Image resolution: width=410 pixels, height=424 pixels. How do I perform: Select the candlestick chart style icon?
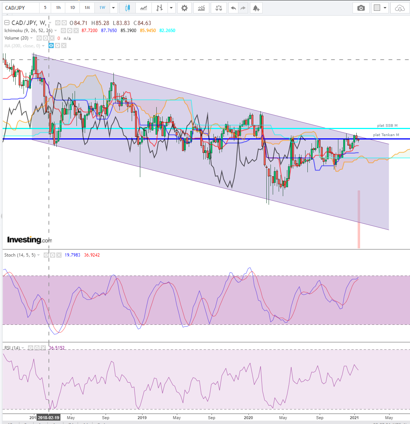[x=128, y=8]
